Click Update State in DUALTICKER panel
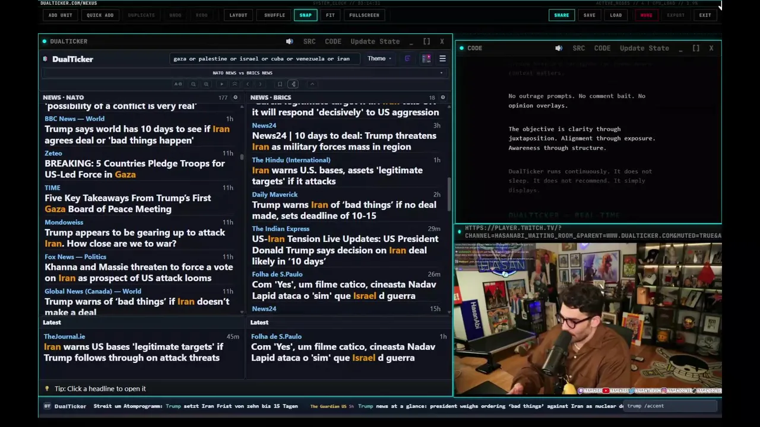 (x=375, y=42)
